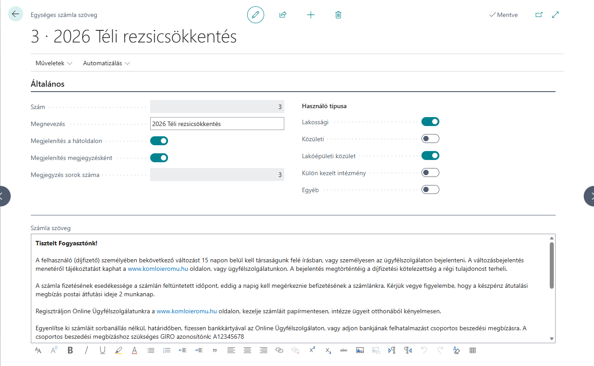Disable the Lakossági toggle
Screen dimensions: 594x366
point(430,122)
